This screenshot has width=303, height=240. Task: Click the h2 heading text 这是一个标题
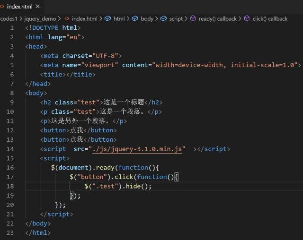point(124,102)
